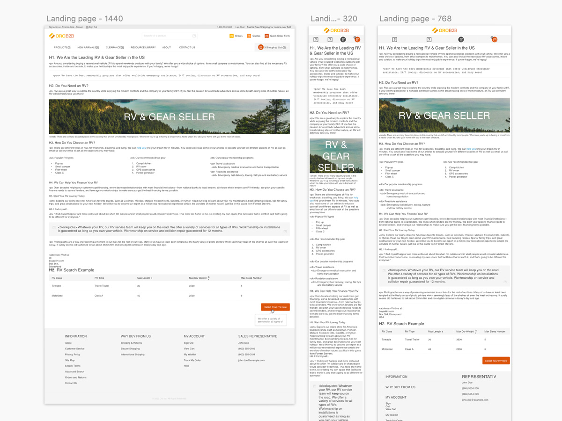Screen dimensions: 562x421
Task: Expand the New Arrivals dropdown
Action: 88,48
